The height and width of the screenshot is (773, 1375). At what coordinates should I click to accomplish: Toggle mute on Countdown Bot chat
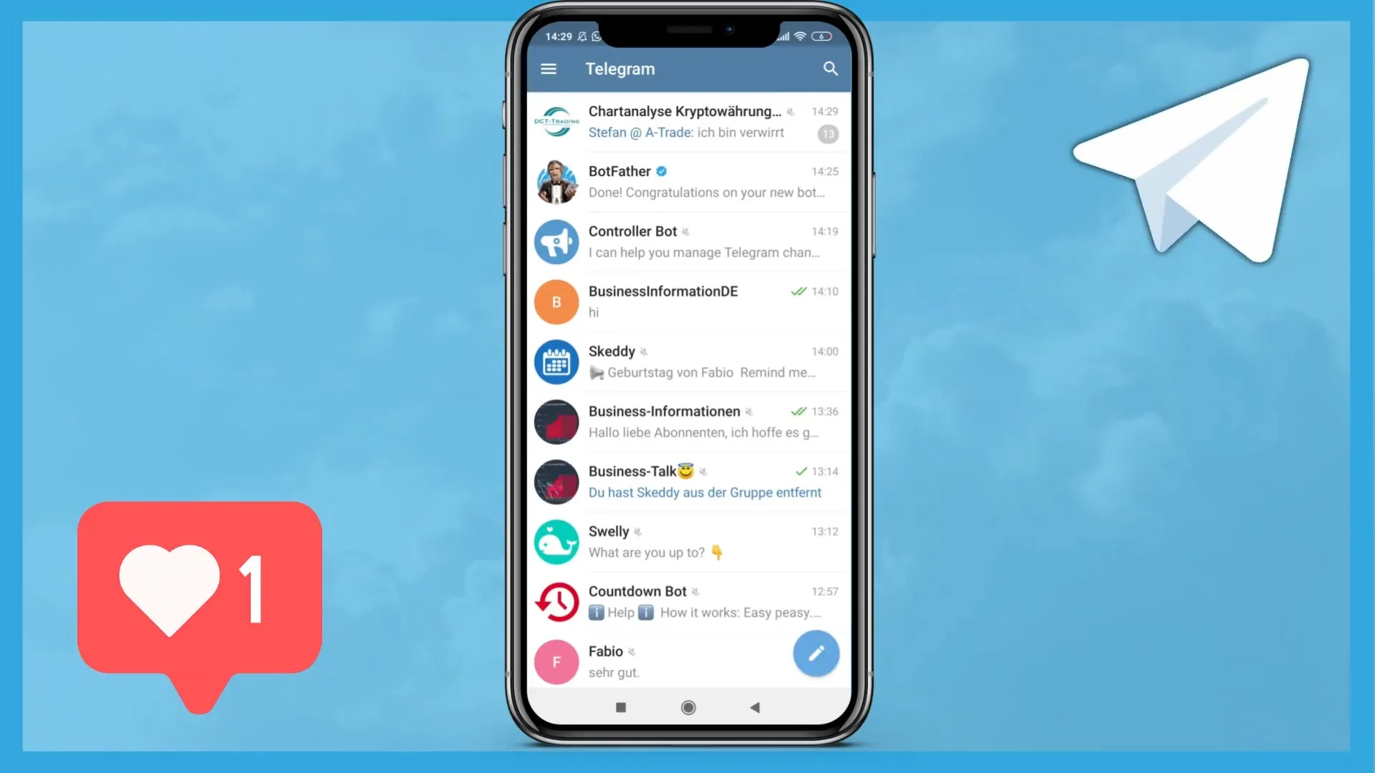[x=695, y=590]
